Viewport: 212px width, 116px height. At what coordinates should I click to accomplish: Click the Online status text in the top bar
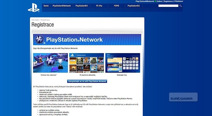(x=159, y=1)
